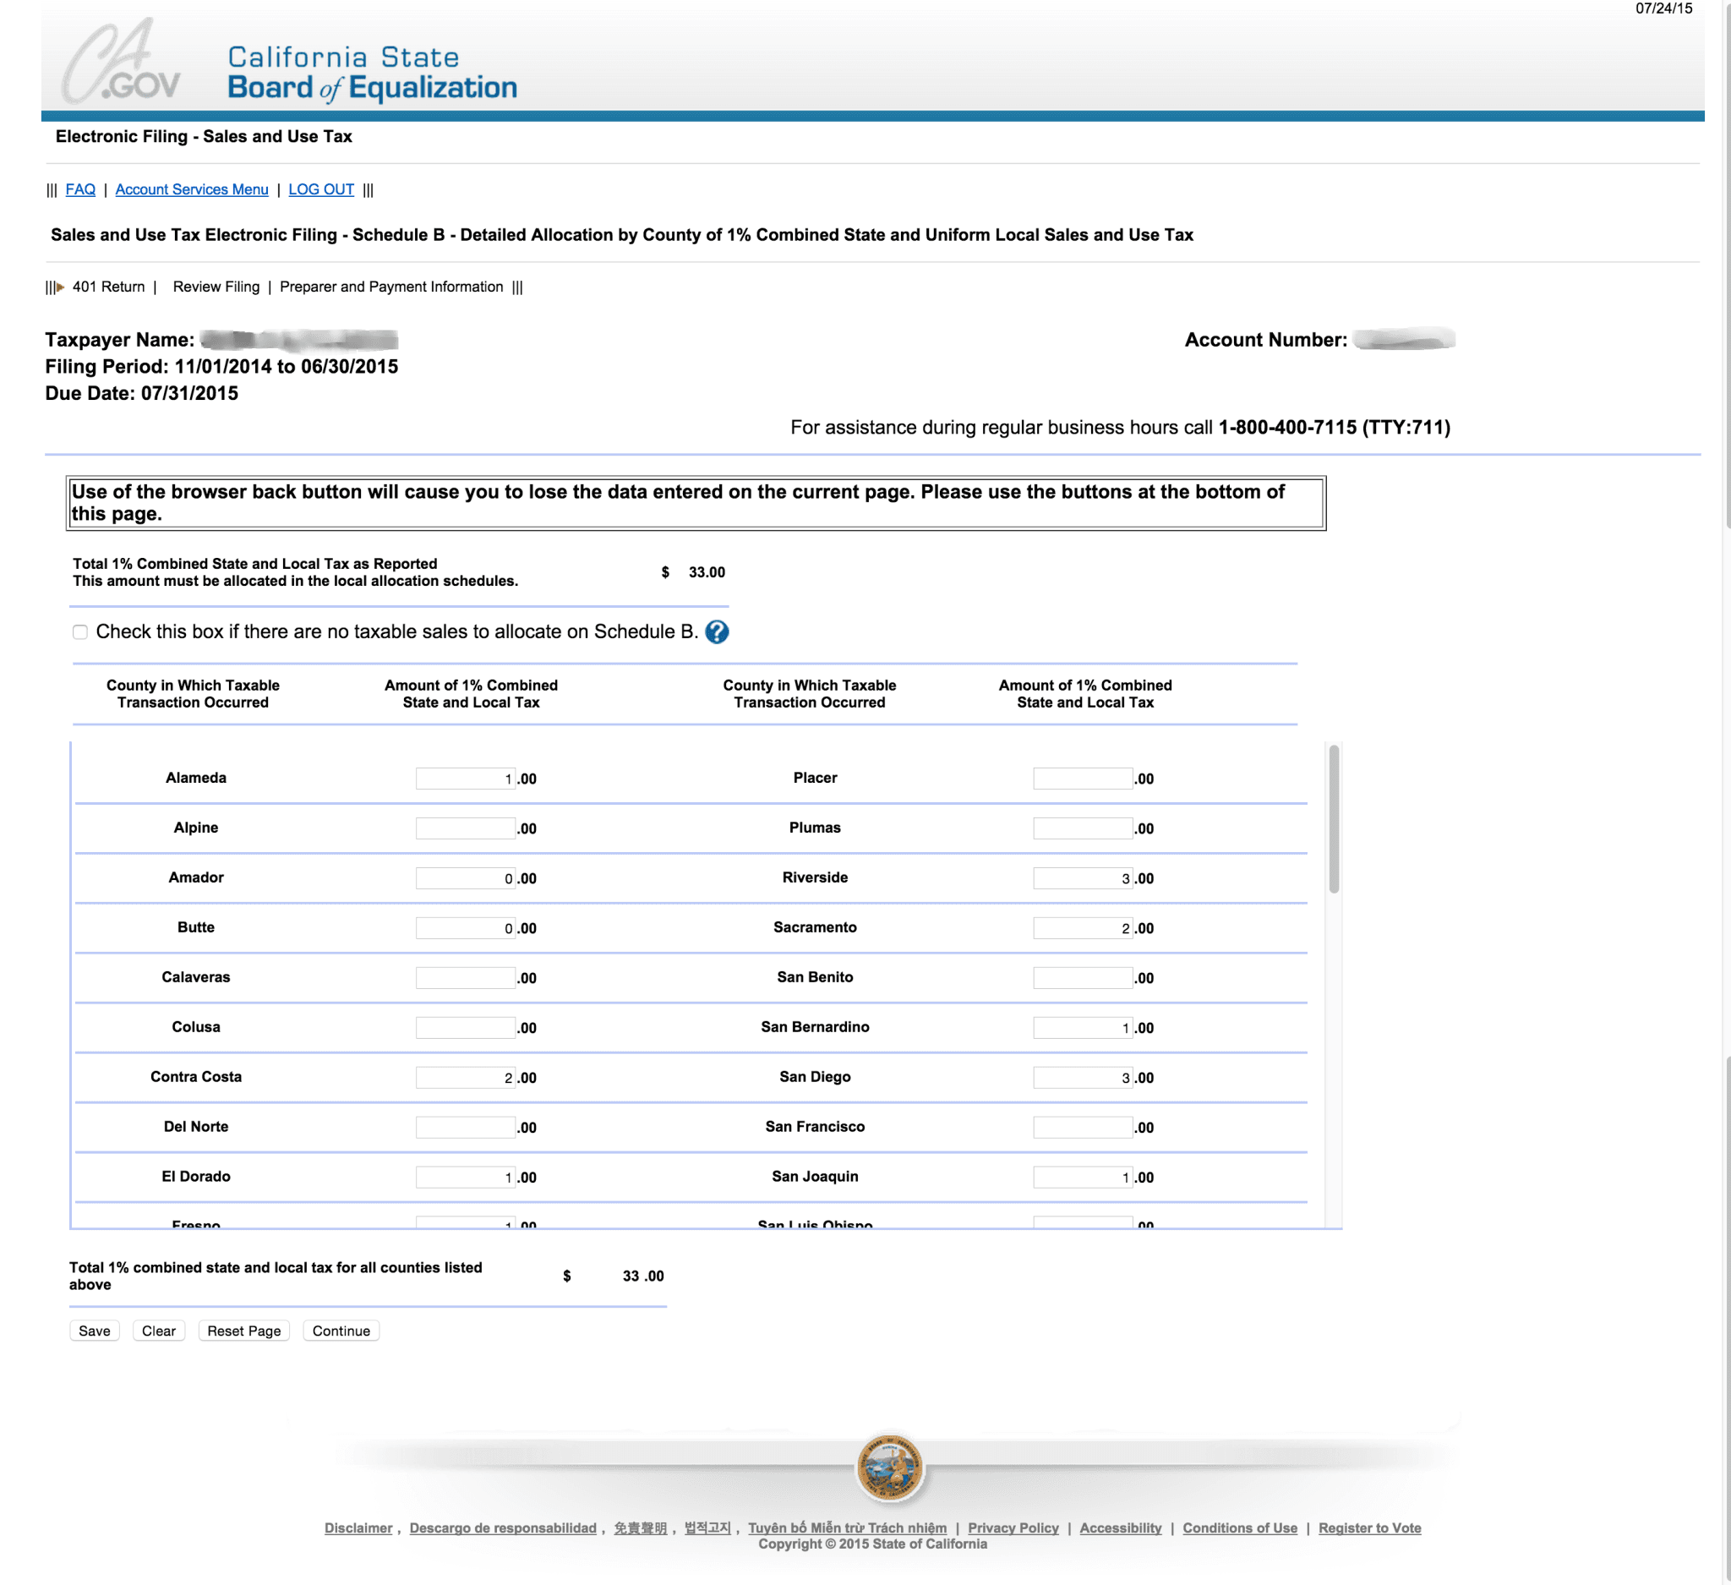Image resolution: width=1731 pixels, height=1585 pixels.
Task: Click the Alpine amount field
Action: pos(466,828)
